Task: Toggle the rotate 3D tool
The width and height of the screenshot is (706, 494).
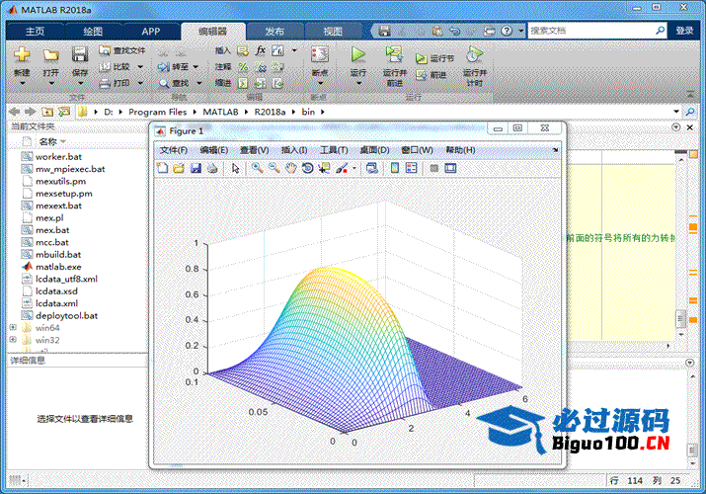Action: pyautogui.click(x=307, y=168)
